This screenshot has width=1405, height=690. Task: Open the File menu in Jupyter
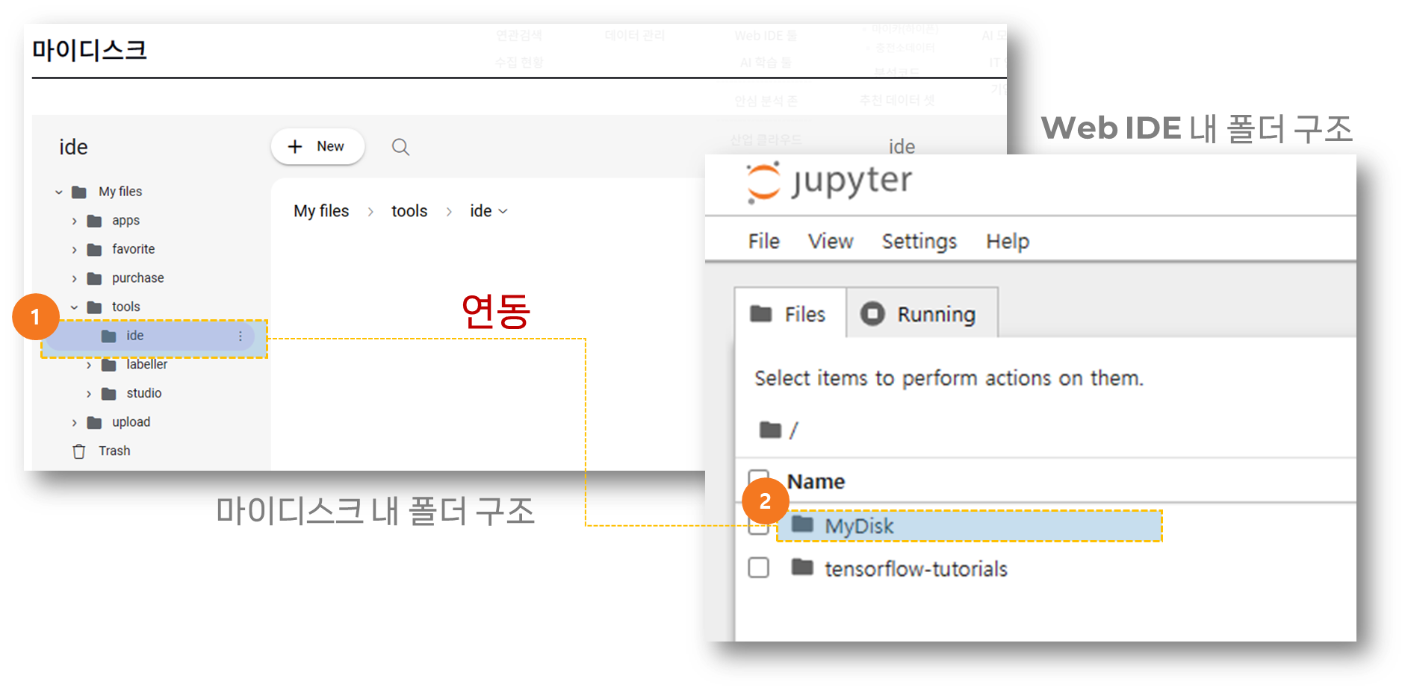click(763, 242)
